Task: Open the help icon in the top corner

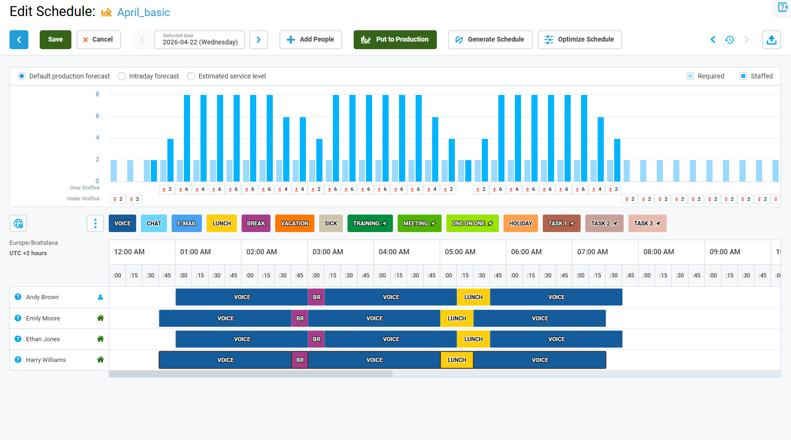Action: click(x=782, y=7)
